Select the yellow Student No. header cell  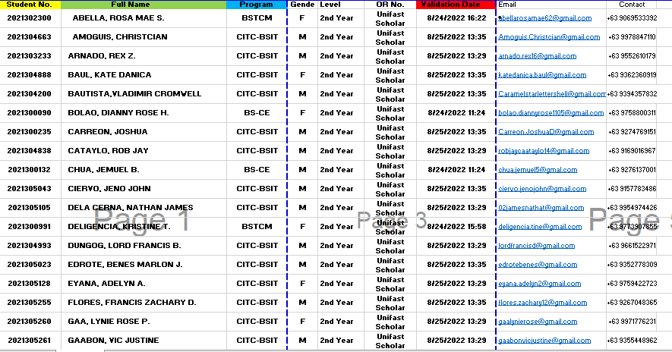[x=30, y=5]
